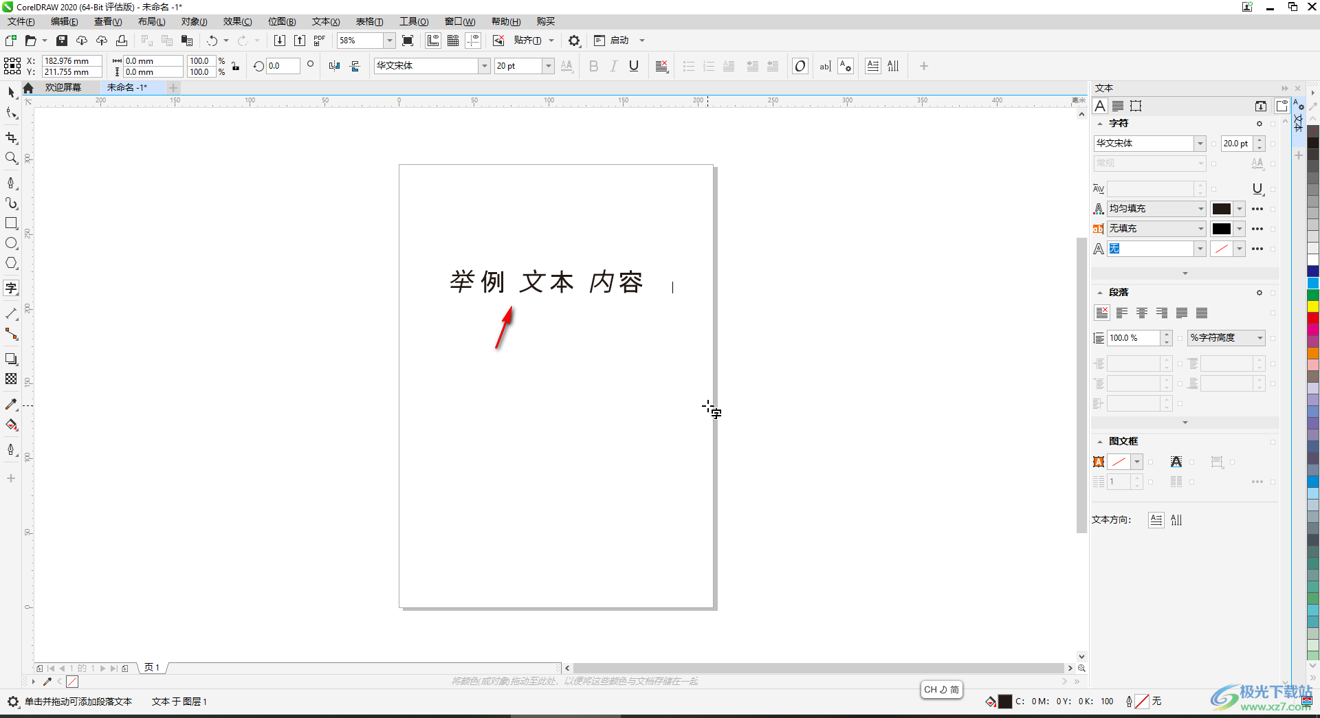This screenshot has width=1320, height=718.
Task: Open the 编辑(E) menu
Action: [x=65, y=21]
